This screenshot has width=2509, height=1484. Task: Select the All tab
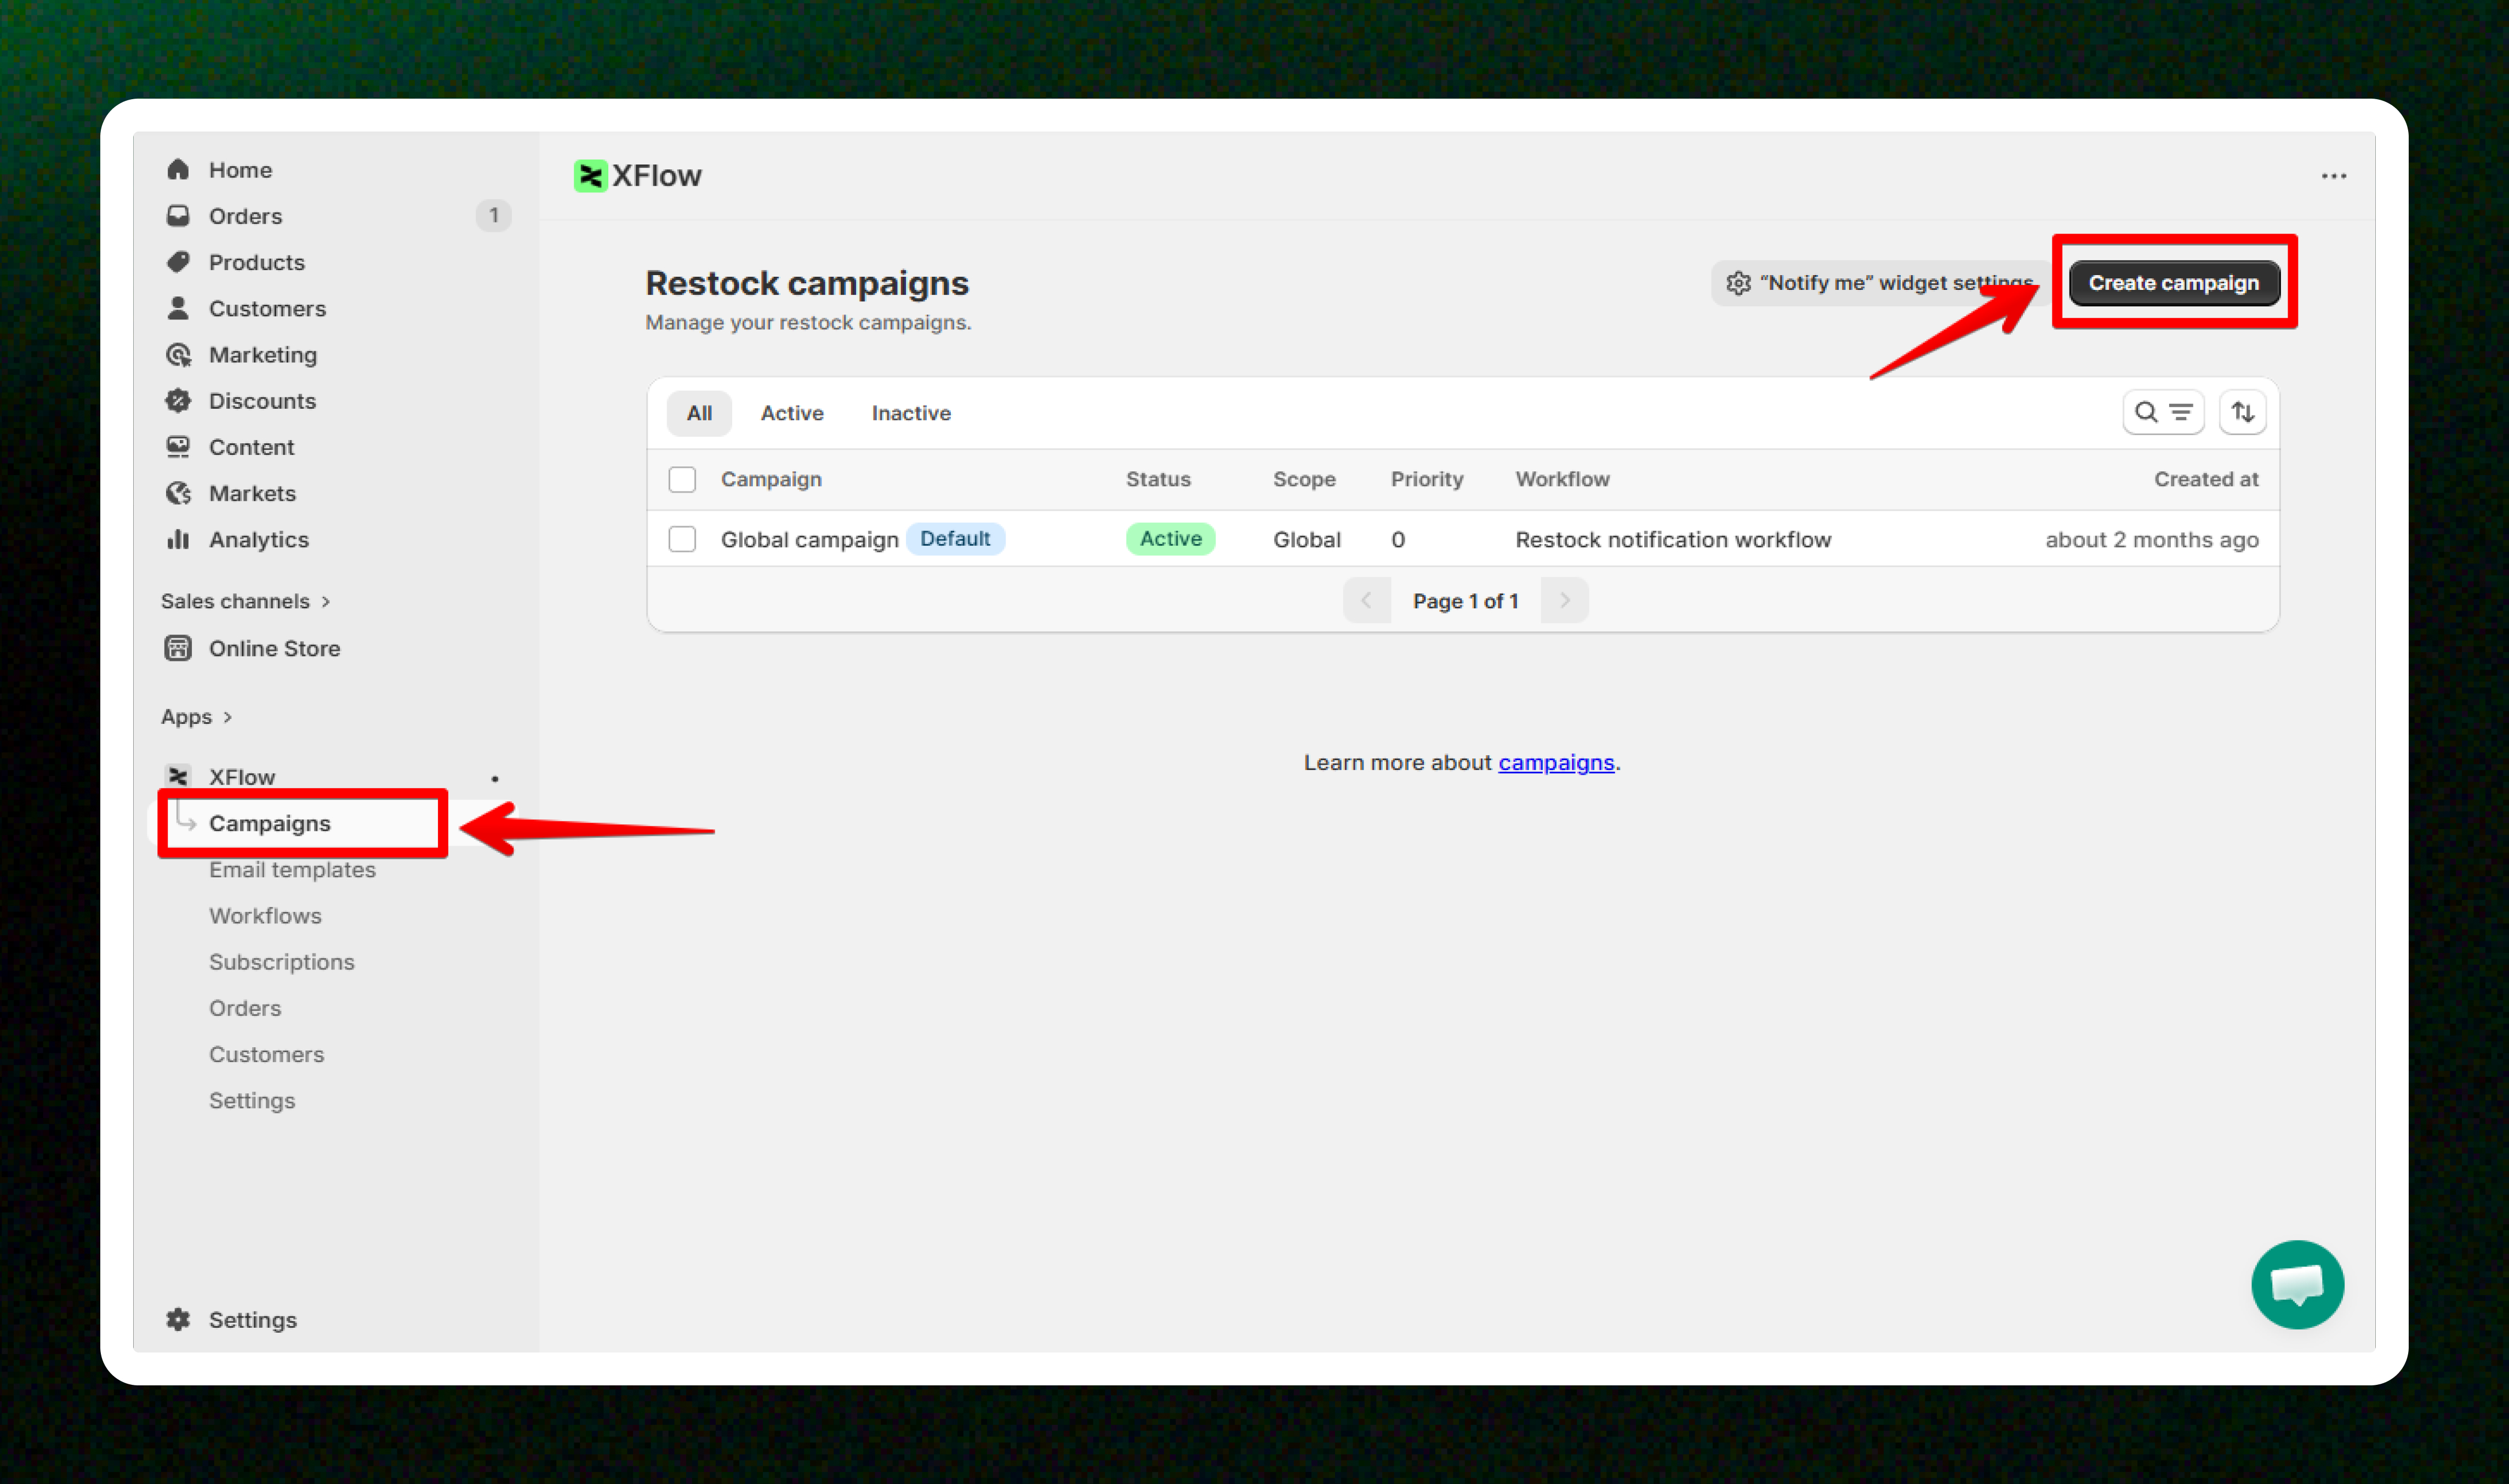click(x=699, y=413)
